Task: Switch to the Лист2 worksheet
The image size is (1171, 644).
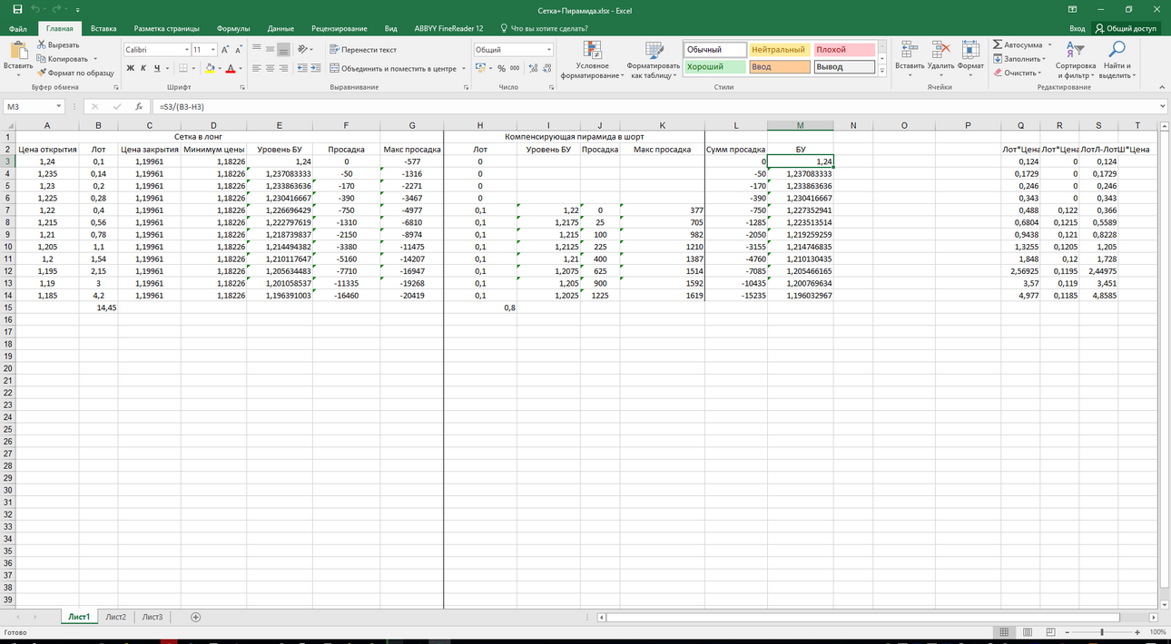Action: (115, 617)
